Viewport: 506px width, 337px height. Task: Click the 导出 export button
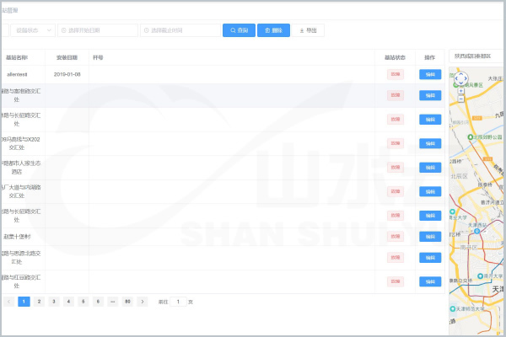tap(309, 30)
